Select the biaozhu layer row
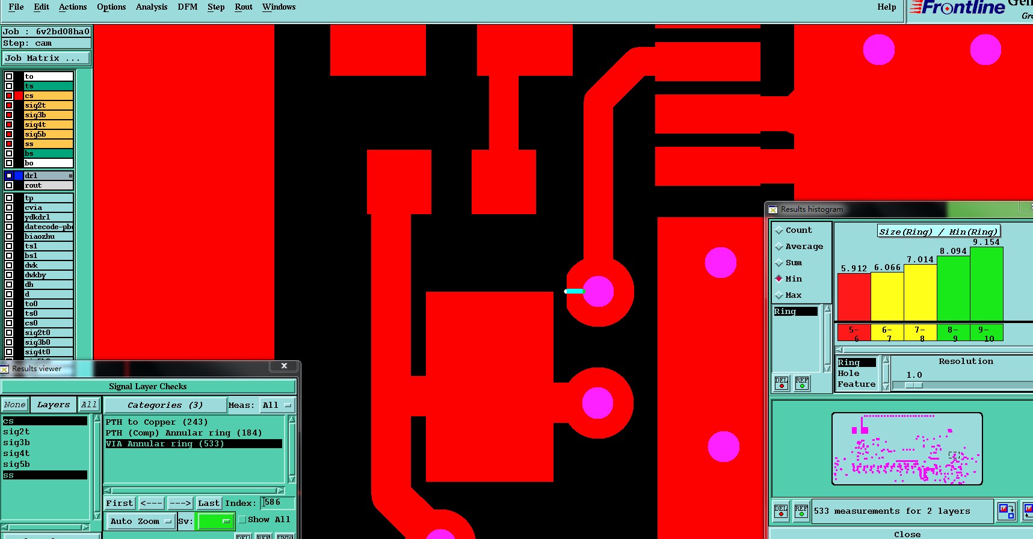The height and width of the screenshot is (539, 1033). point(48,236)
